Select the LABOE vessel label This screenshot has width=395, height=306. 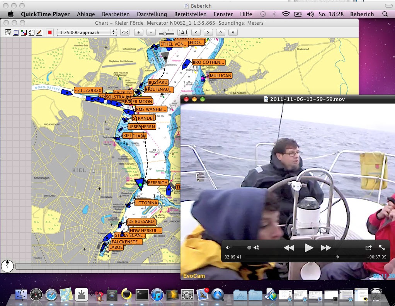116,247
